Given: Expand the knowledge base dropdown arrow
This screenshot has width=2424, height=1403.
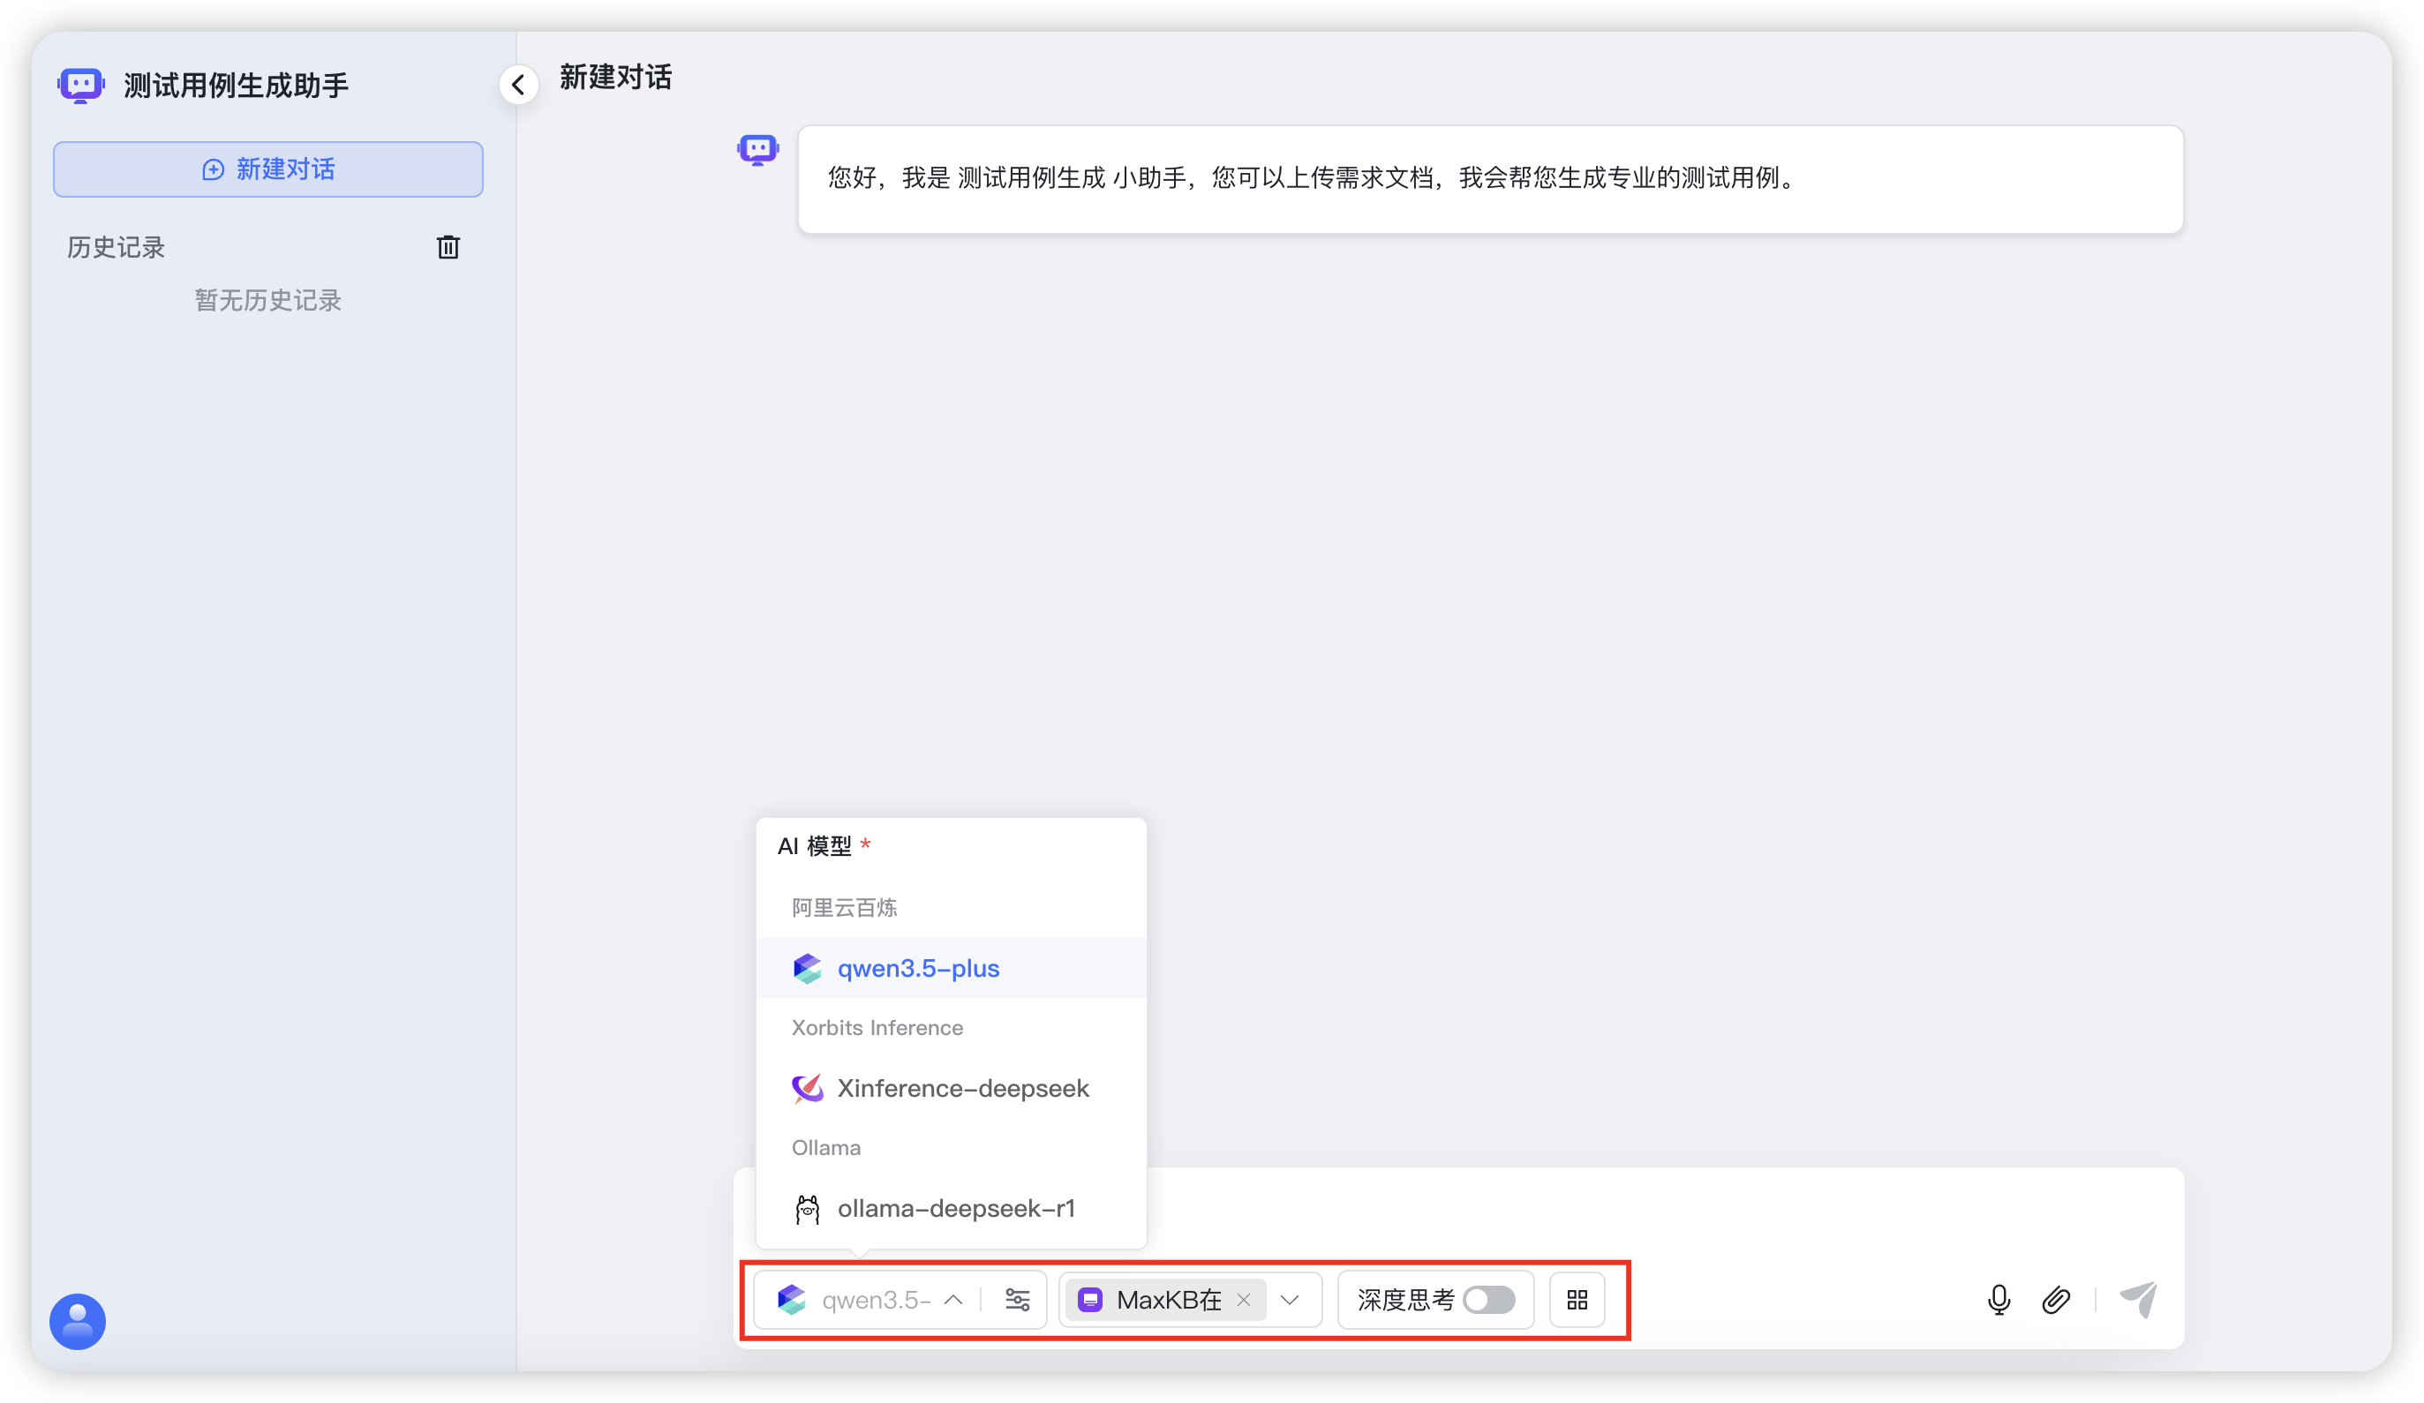Looking at the screenshot, I should [1290, 1299].
